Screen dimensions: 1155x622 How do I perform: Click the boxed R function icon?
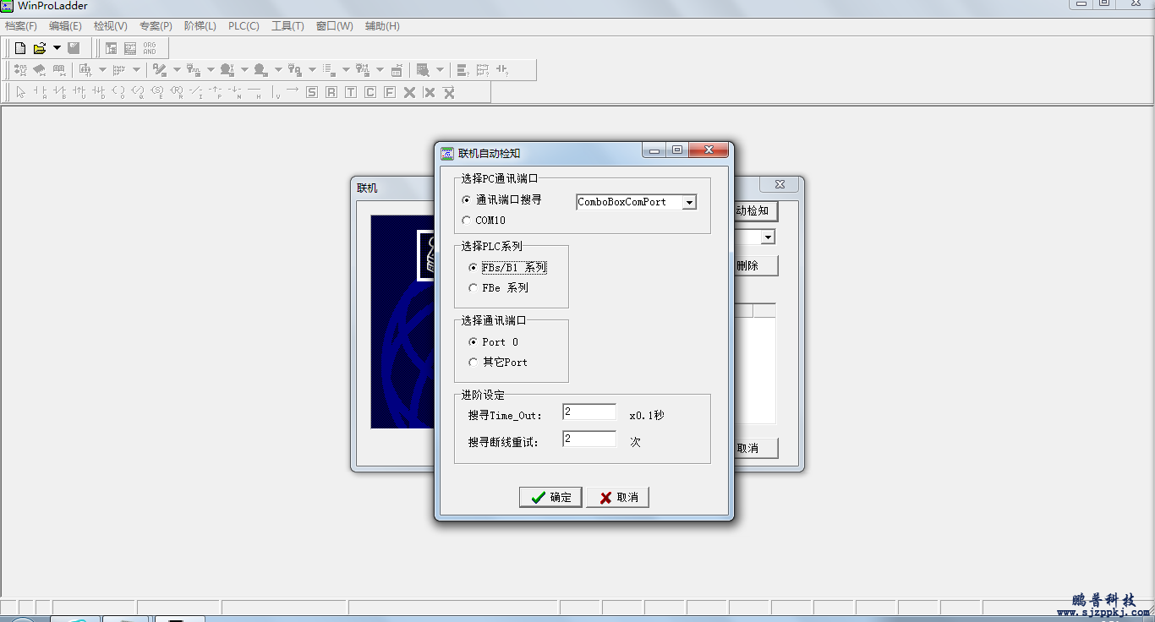(331, 92)
